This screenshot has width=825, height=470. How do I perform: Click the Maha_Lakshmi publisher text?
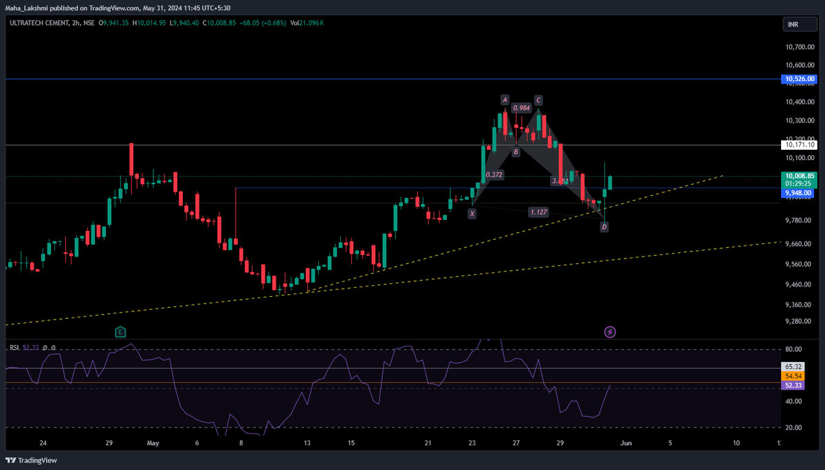(x=30, y=8)
